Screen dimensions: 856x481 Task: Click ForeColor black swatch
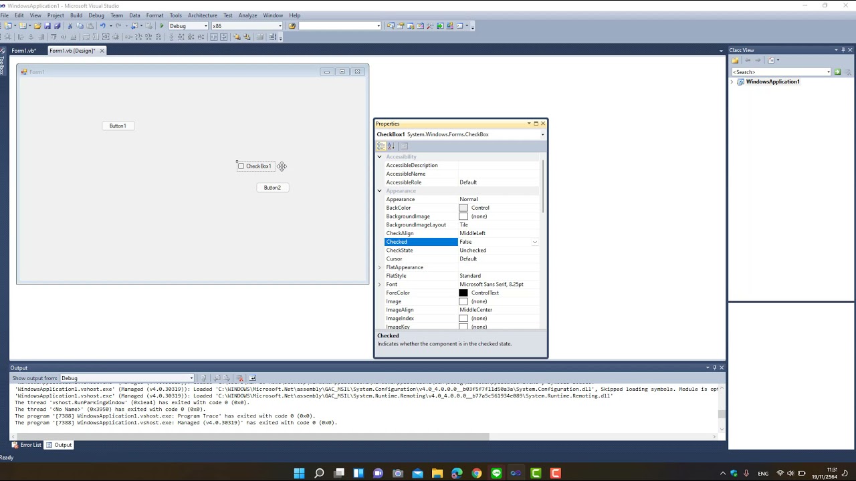[463, 293]
